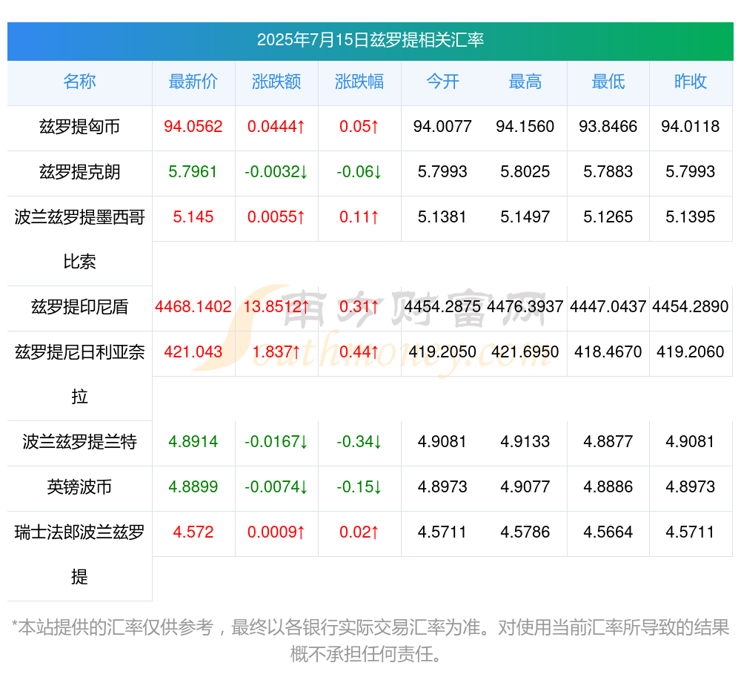Click opening value 5.1381
Screen dimensions: 741x677
pos(442,217)
